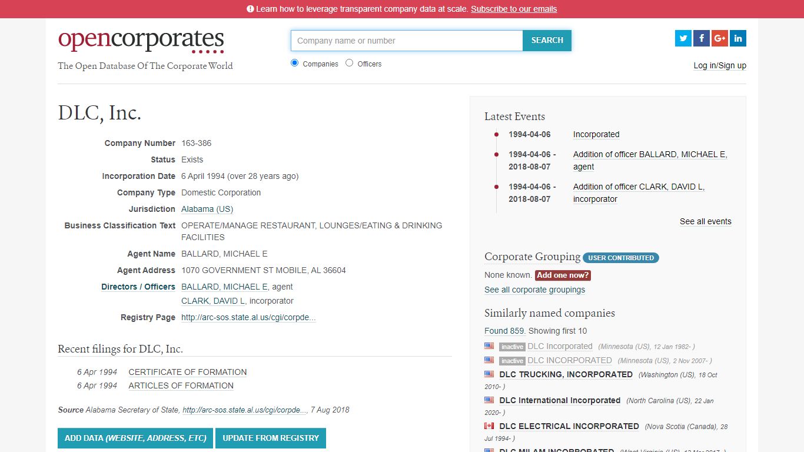Open Addition of officer CLARK event
The width and height of the screenshot is (804, 452).
639,192
